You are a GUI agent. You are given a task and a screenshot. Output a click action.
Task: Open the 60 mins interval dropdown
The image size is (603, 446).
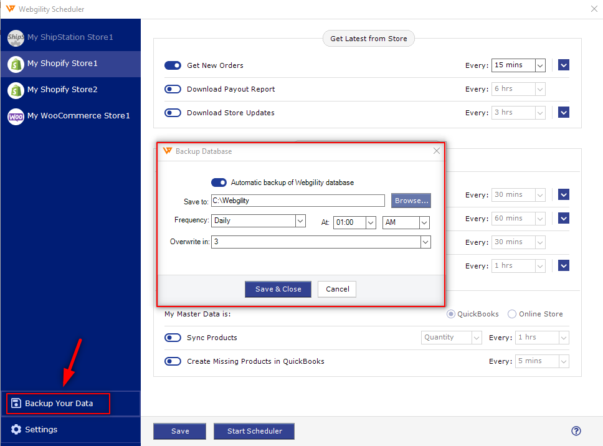coord(518,219)
